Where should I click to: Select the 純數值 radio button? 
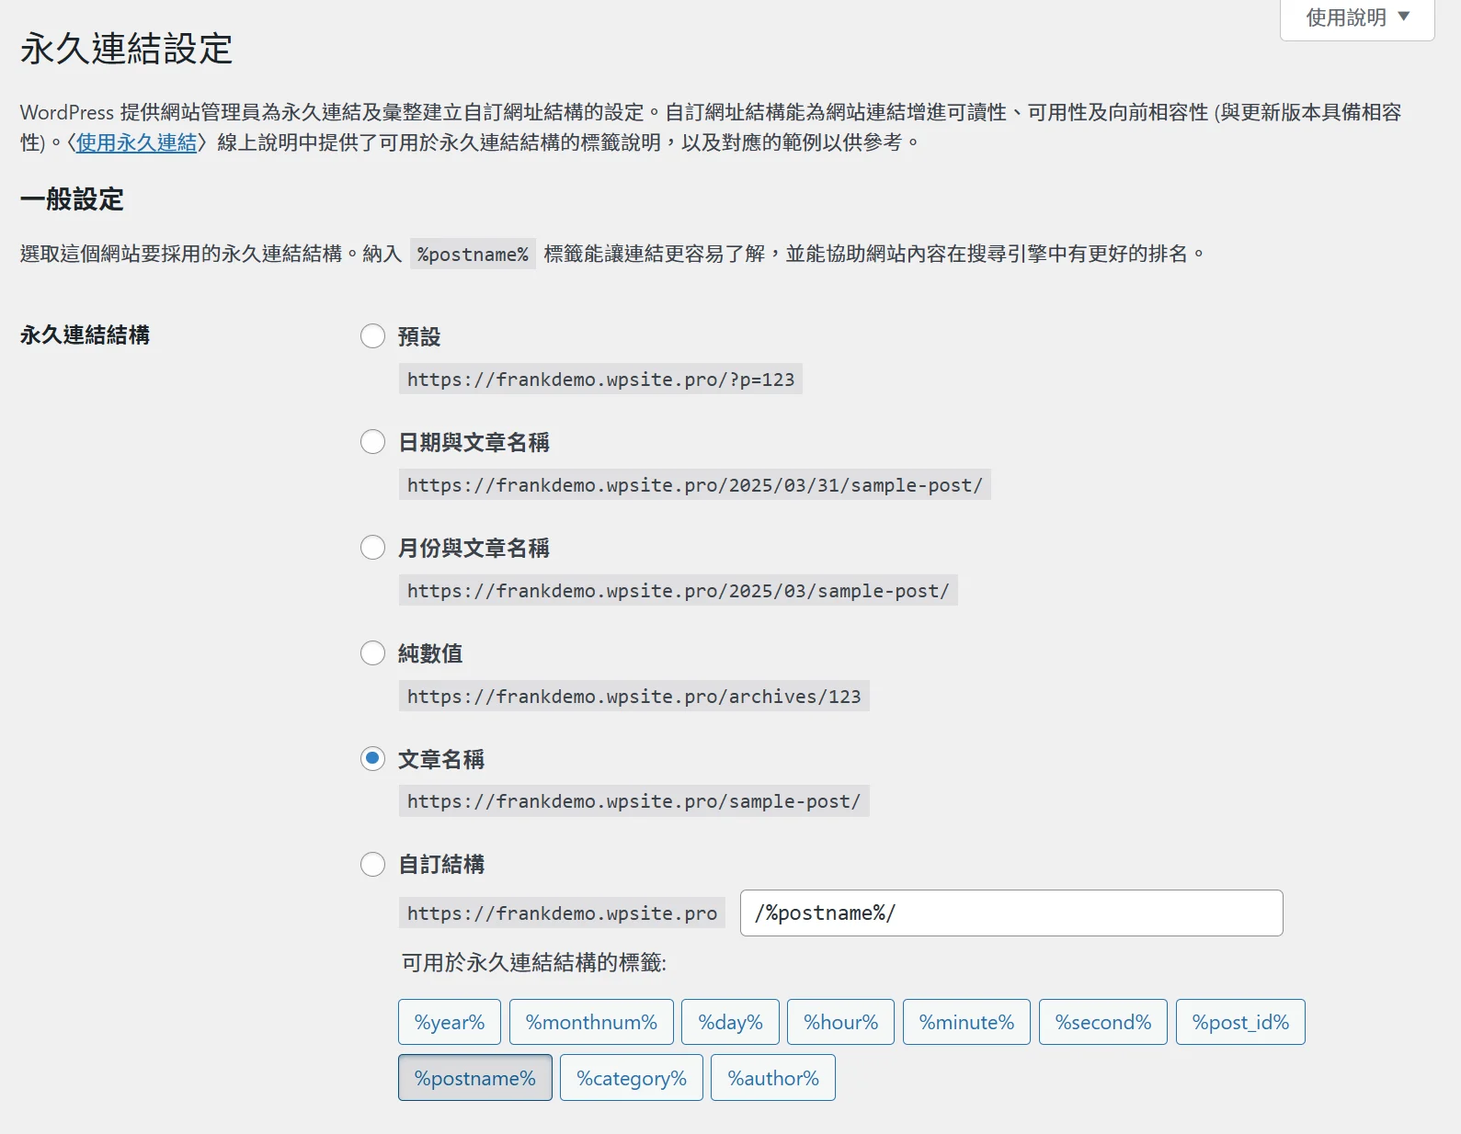[x=372, y=653]
